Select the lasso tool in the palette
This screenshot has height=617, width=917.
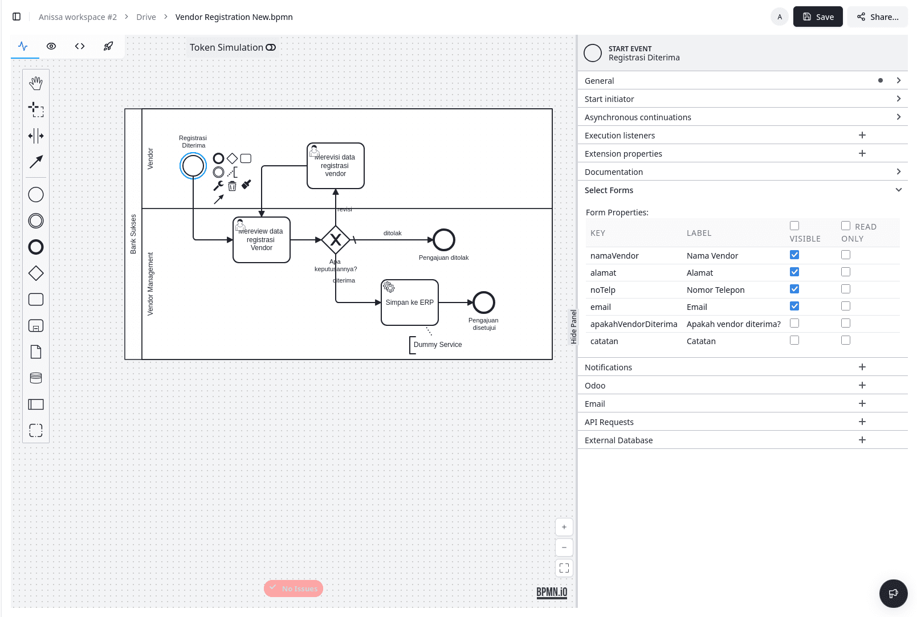pos(36,109)
